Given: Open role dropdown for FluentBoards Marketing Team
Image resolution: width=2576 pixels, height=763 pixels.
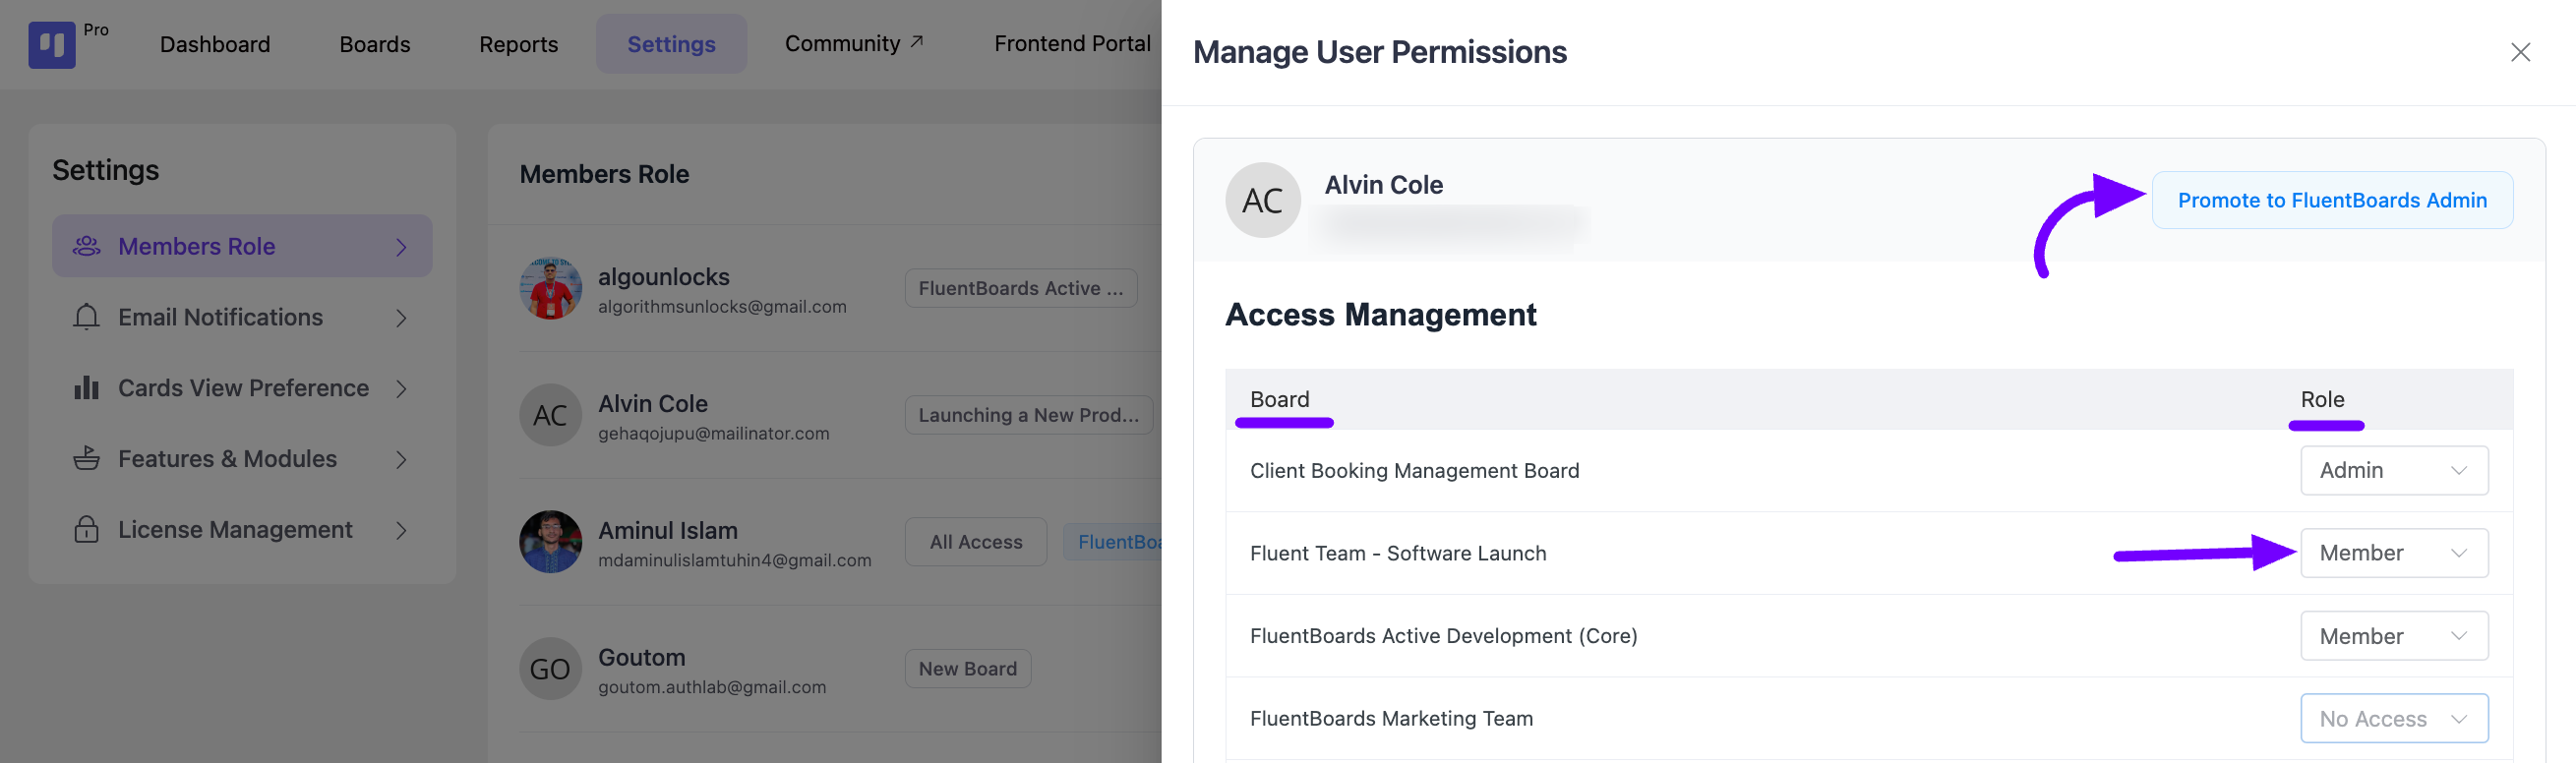Looking at the screenshot, I should coord(2394,719).
